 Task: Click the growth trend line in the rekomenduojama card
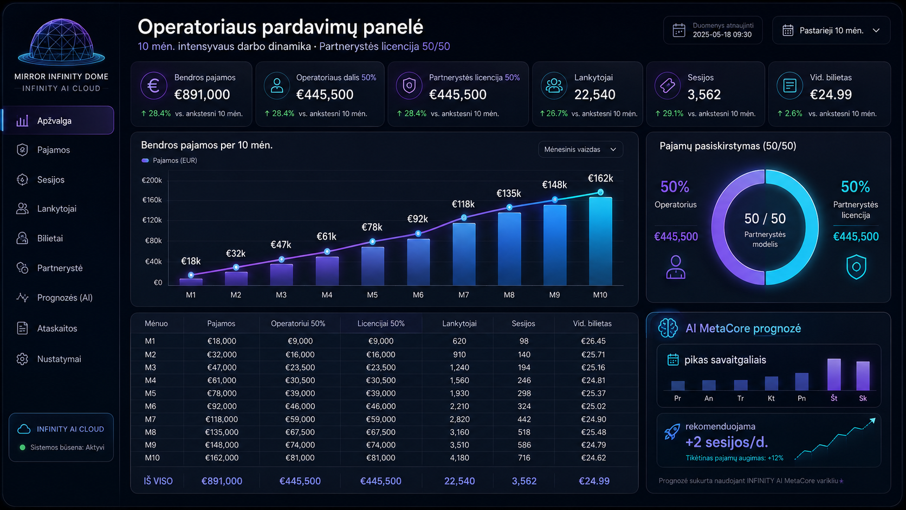[x=834, y=438]
